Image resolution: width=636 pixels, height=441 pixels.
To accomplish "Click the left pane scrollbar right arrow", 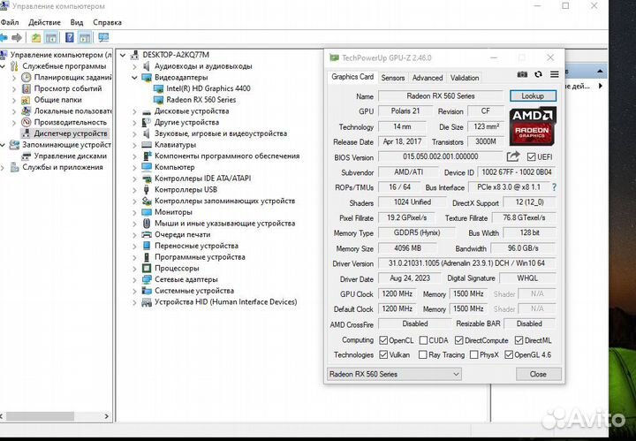I will tap(107, 416).
